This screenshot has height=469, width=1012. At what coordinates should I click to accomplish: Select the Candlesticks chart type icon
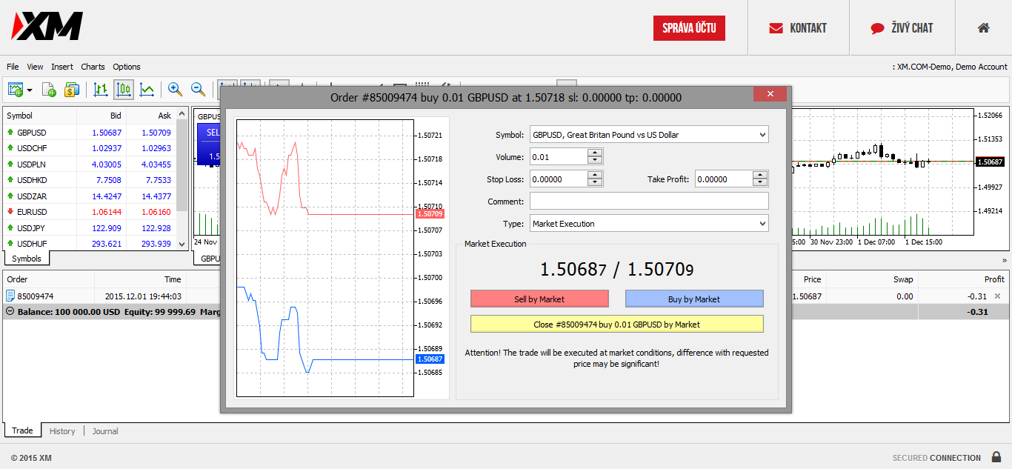click(124, 90)
